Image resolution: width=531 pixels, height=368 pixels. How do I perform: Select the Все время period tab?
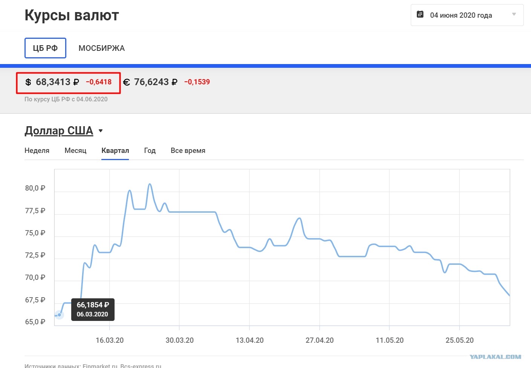pos(188,151)
